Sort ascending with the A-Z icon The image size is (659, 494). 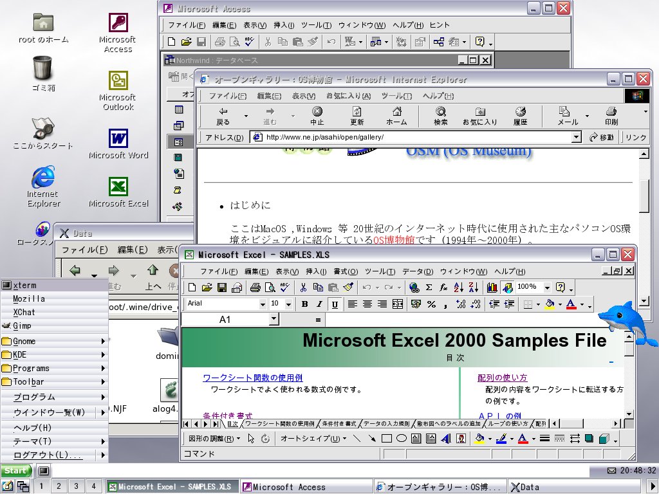click(x=458, y=288)
